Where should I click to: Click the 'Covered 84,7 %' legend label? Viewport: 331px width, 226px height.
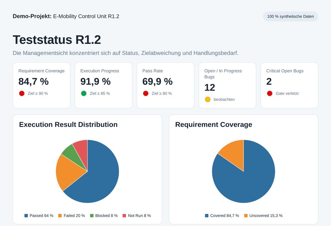(224, 216)
